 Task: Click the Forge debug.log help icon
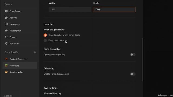tap(68, 74)
